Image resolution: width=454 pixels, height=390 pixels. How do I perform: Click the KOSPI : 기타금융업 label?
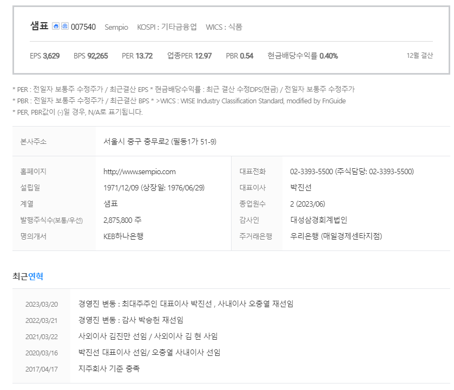[x=167, y=27]
